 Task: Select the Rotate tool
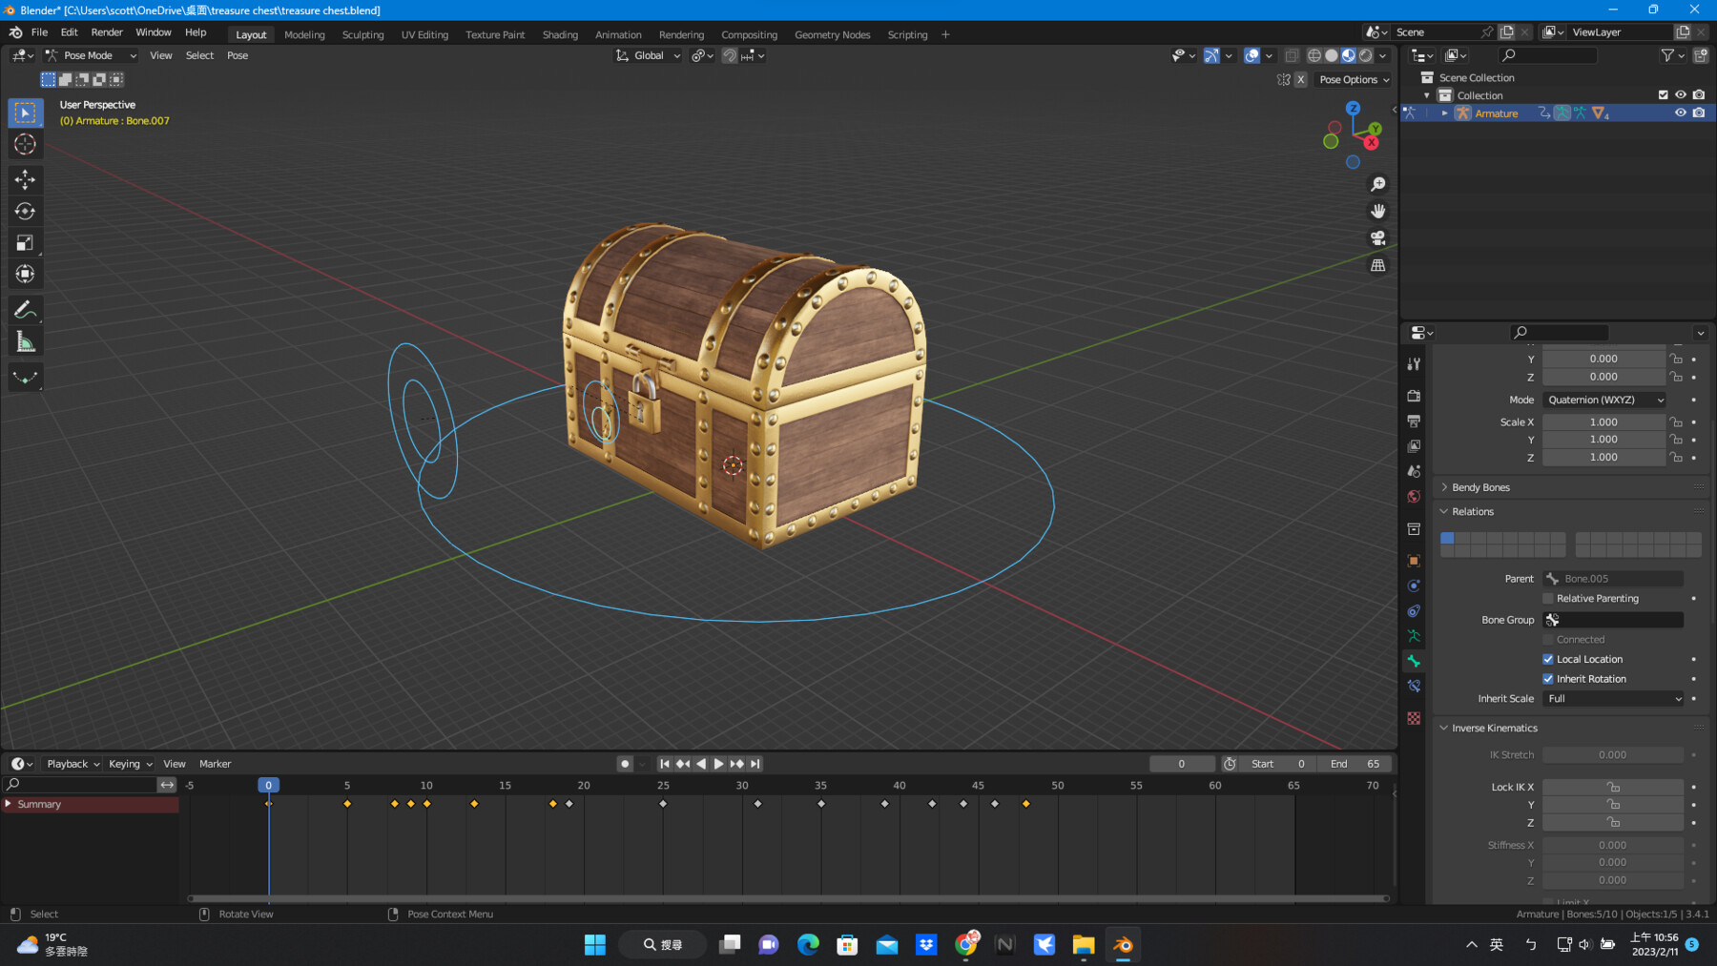[25, 211]
